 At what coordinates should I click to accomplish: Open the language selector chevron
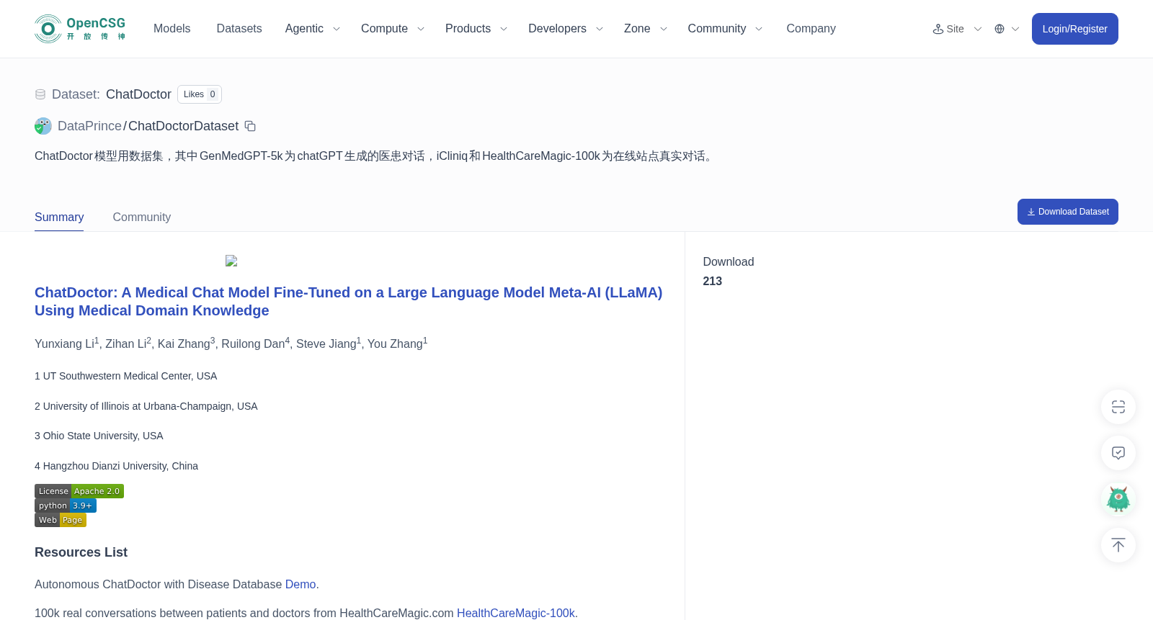coord(1015,29)
